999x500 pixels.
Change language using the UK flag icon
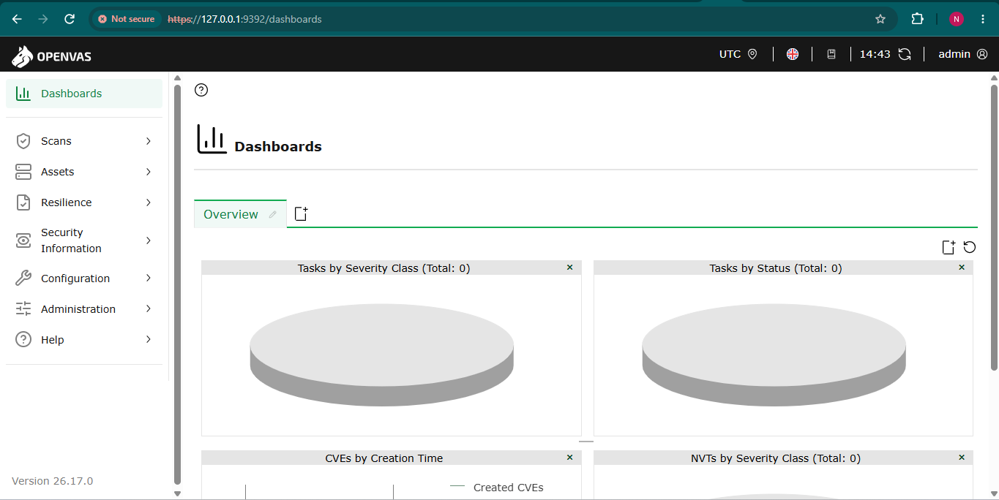tap(793, 54)
